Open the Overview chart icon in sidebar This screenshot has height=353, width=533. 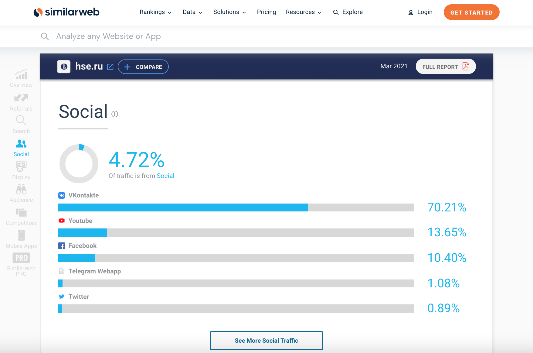pyautogui.click(x=21, y=74)
